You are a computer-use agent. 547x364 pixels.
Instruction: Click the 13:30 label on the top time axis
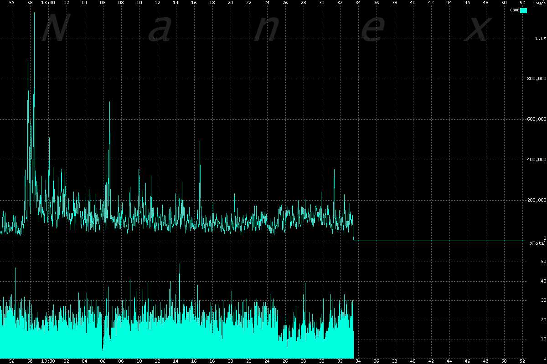tap(48, 2)
